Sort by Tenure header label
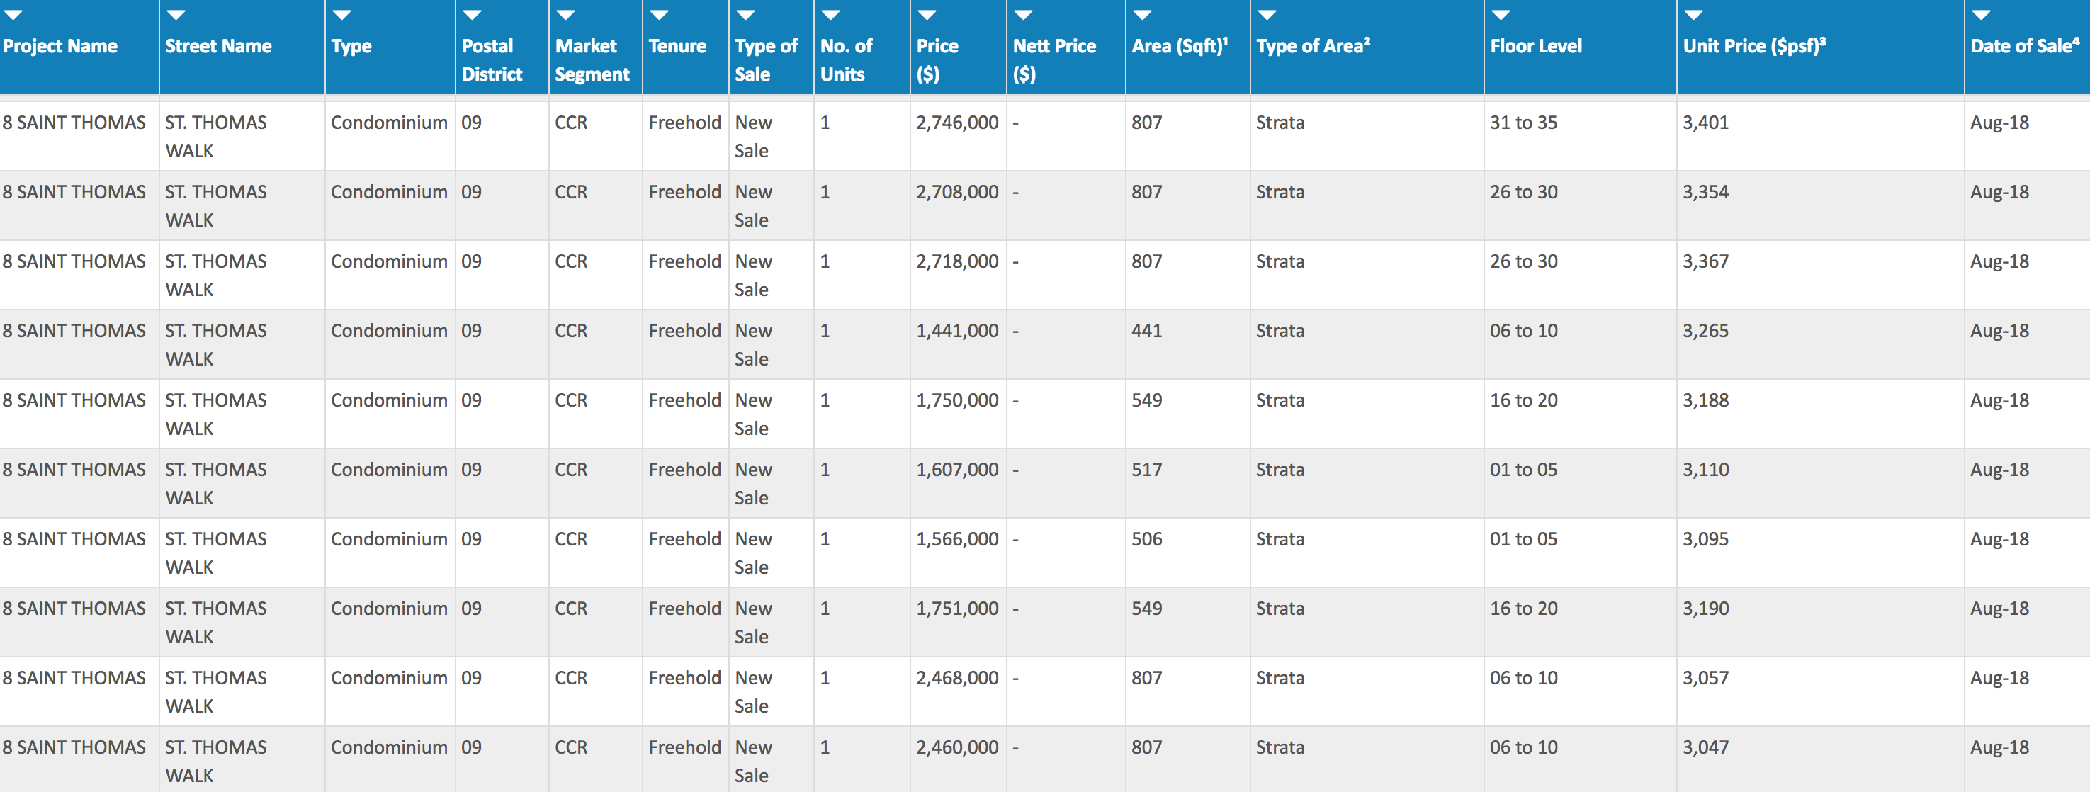This screenshot has height=792, width=2090. tap(677, 46)
